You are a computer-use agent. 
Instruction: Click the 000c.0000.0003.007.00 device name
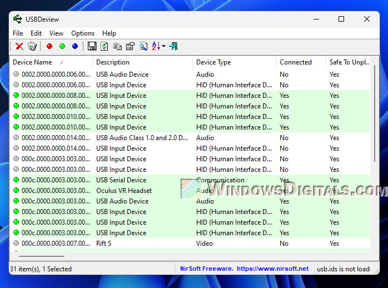56,244
